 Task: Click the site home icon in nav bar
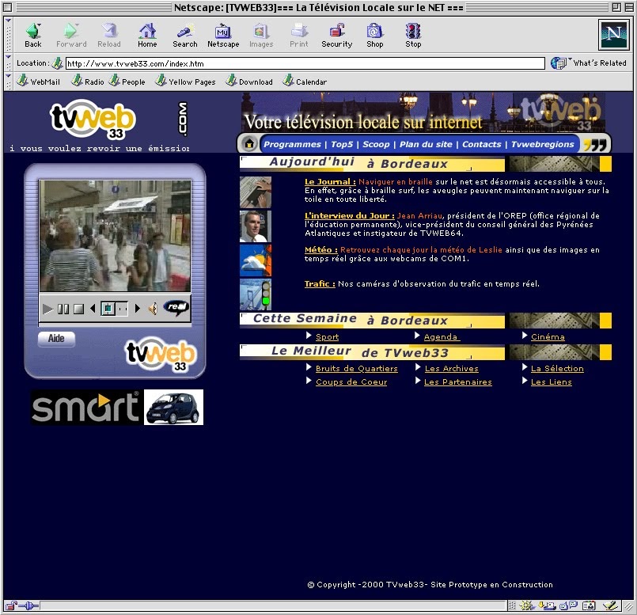(249, 143)
